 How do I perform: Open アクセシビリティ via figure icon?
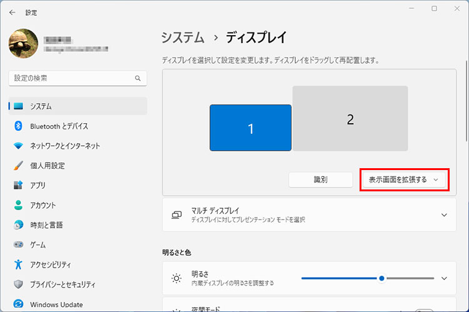click(18, 264)
